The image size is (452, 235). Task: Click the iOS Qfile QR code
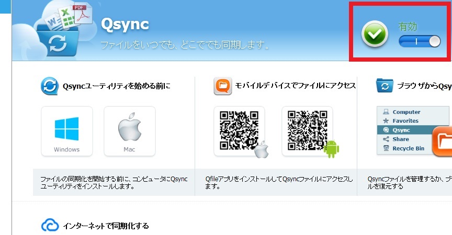(239, 131)
